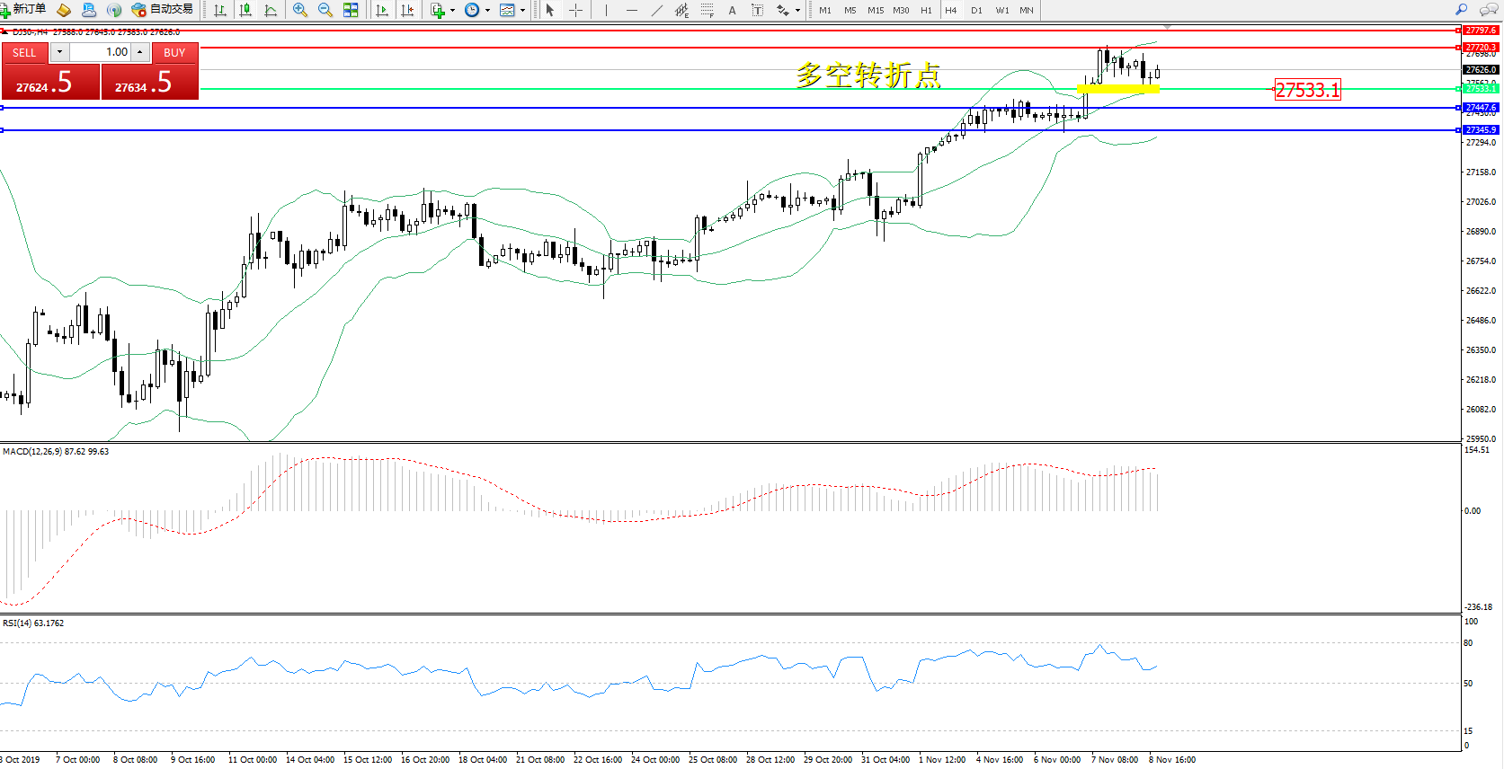Open the indicators list dropdown arrow
Screen dimensions: 1504x769
[x=452, y=11]
